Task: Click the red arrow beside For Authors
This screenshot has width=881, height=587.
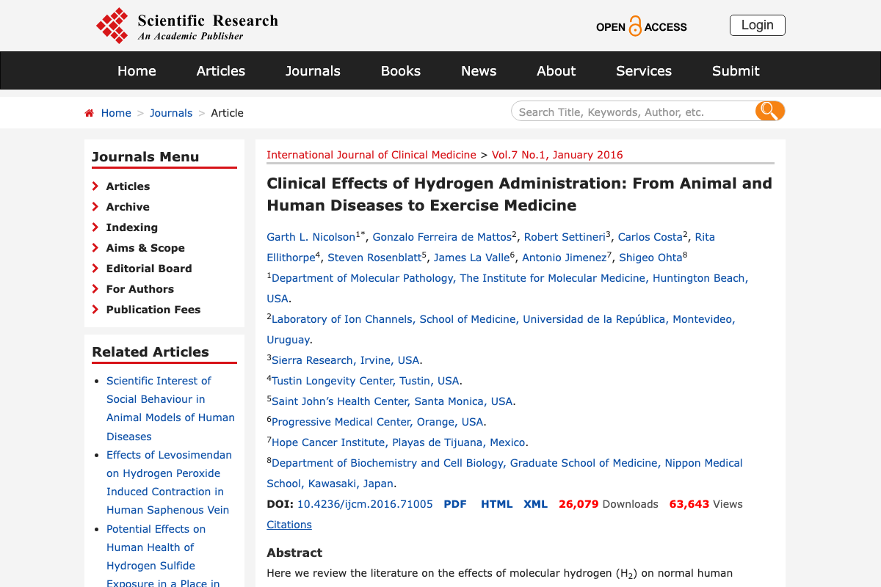Action: pos(95,289)
